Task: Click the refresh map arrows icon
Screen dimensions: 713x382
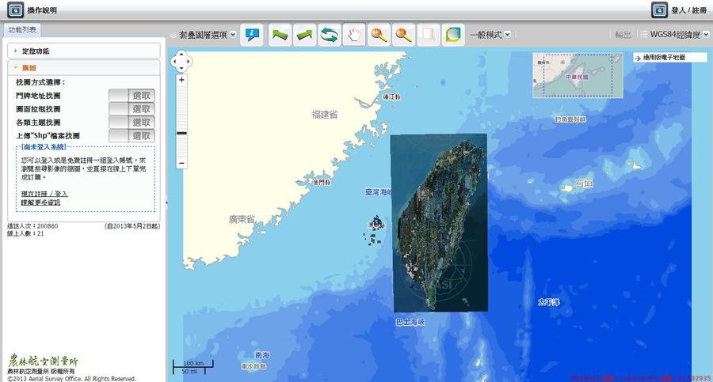Action: 330,35
